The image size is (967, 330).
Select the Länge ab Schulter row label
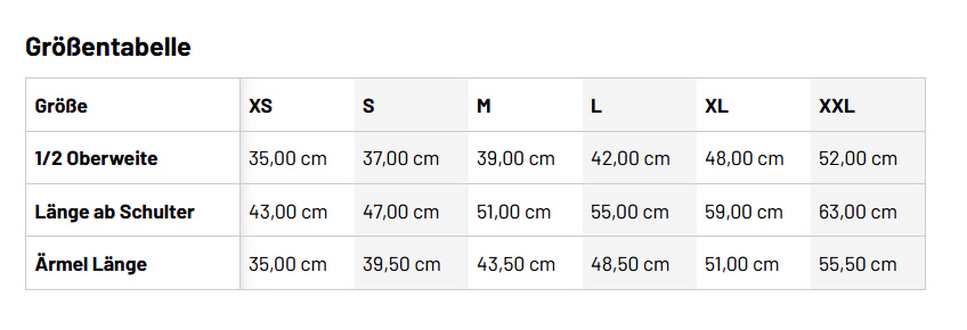[x=114, y=212]
